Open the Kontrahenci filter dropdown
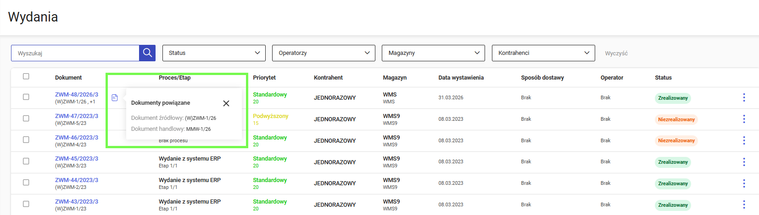The height and width of the screenshot is (215, 759). [543, 53]
